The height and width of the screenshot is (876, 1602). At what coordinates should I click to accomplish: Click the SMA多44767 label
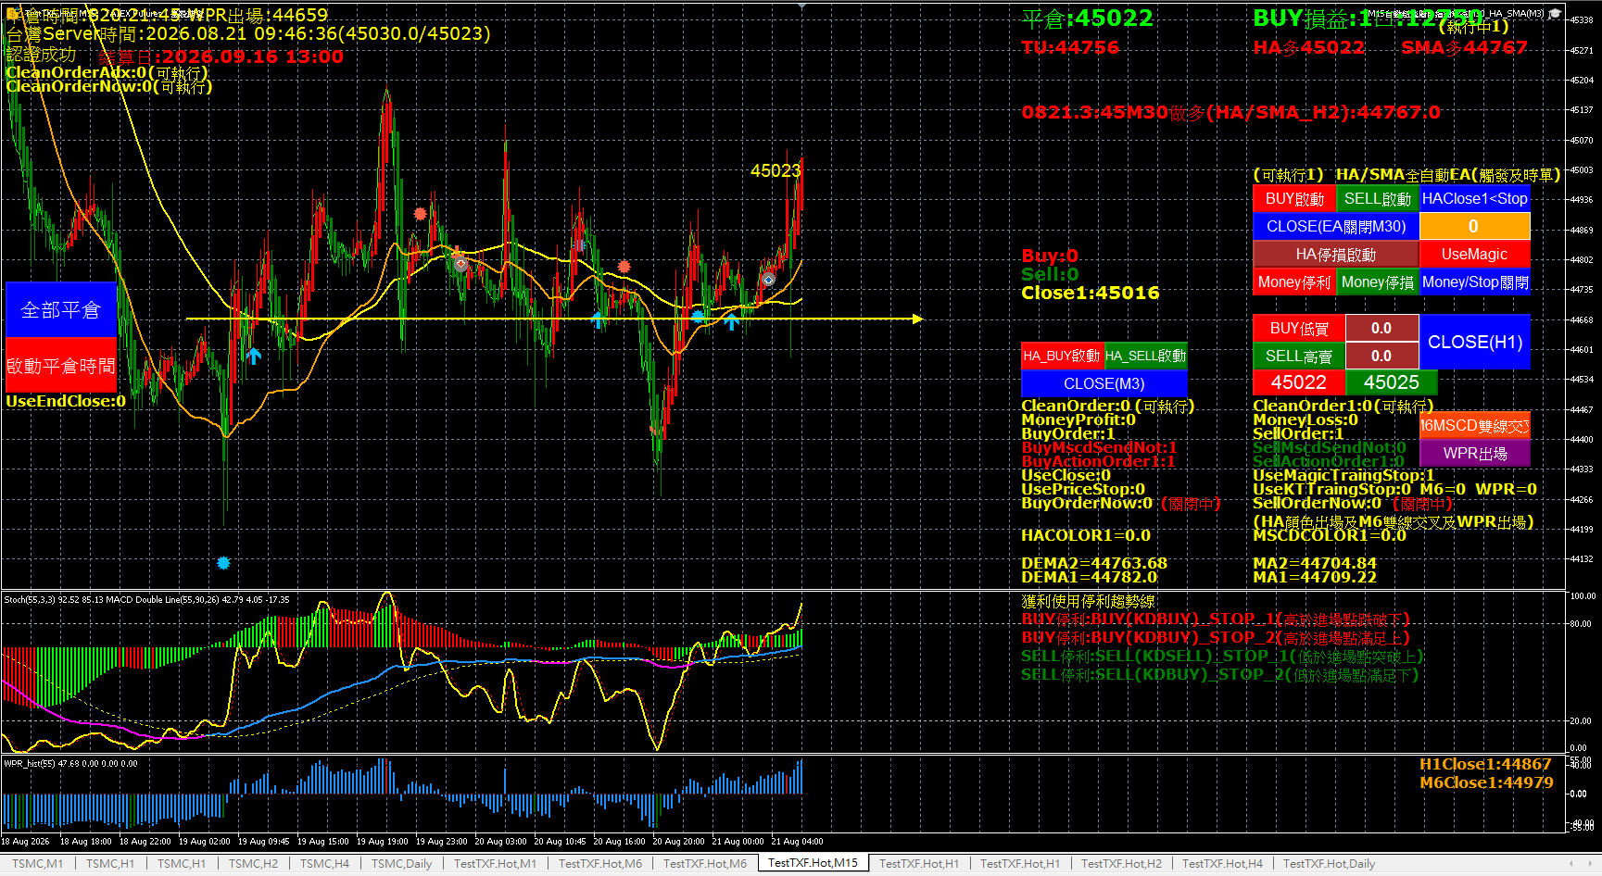point(1464,47)
